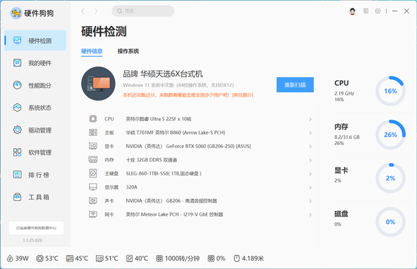The height and width of the screenshot is (269, 417).
Task: Select 我的硬件 in the sidebar
Action: 39,63
